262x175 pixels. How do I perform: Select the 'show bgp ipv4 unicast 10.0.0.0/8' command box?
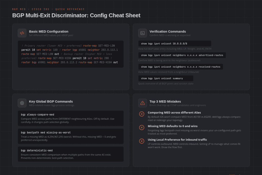pos(174,44)
